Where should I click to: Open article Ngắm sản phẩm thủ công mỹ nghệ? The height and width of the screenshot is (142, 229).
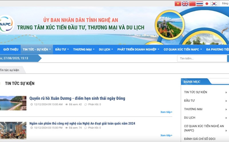click(x=82, y=123)
